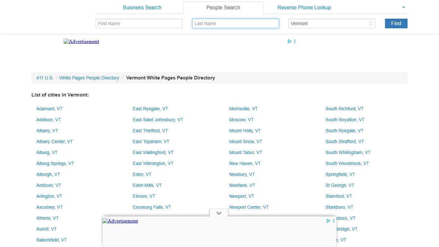Open three-dot options on bottom advertisement

(333, 221)
